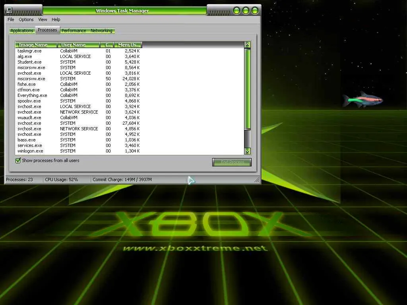This screenshot has width=407, height=305.
Task: Switch to the Applications tab
Action: (x=22, y=31)
